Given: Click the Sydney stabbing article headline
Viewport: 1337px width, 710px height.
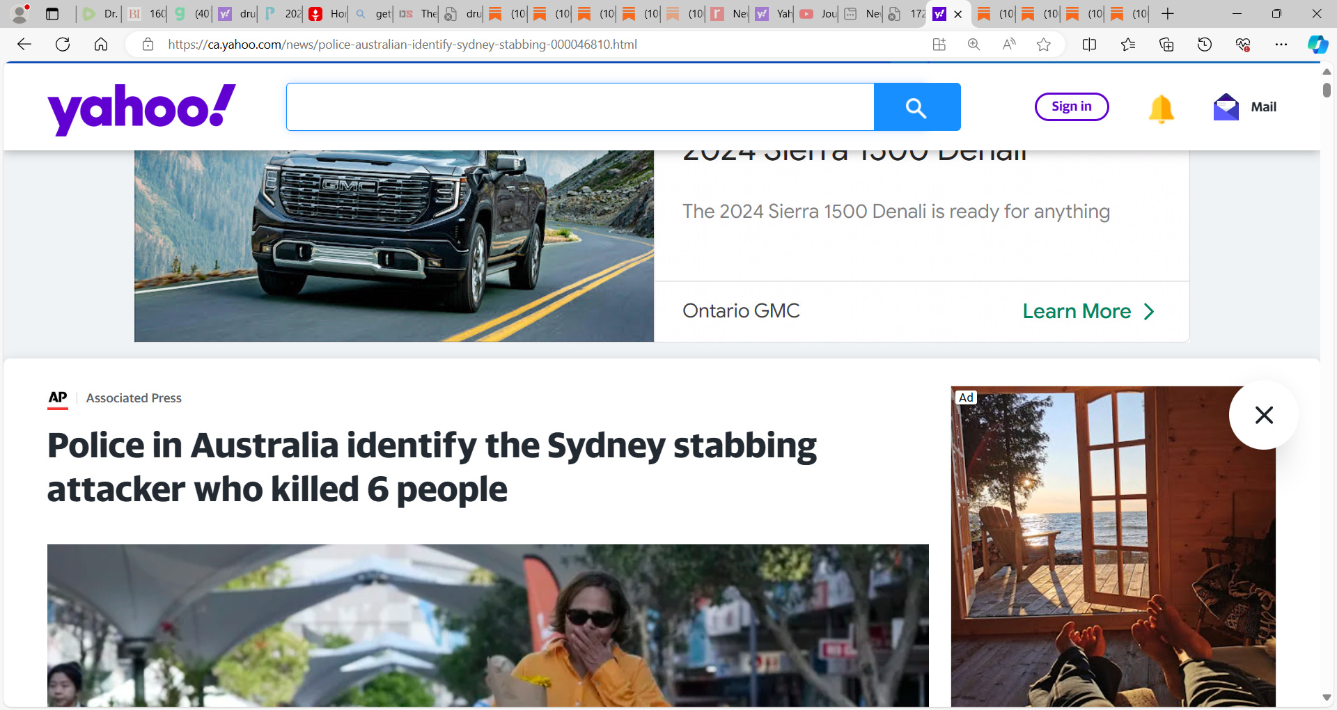Looking at the screenshot, I should point(432,467).
